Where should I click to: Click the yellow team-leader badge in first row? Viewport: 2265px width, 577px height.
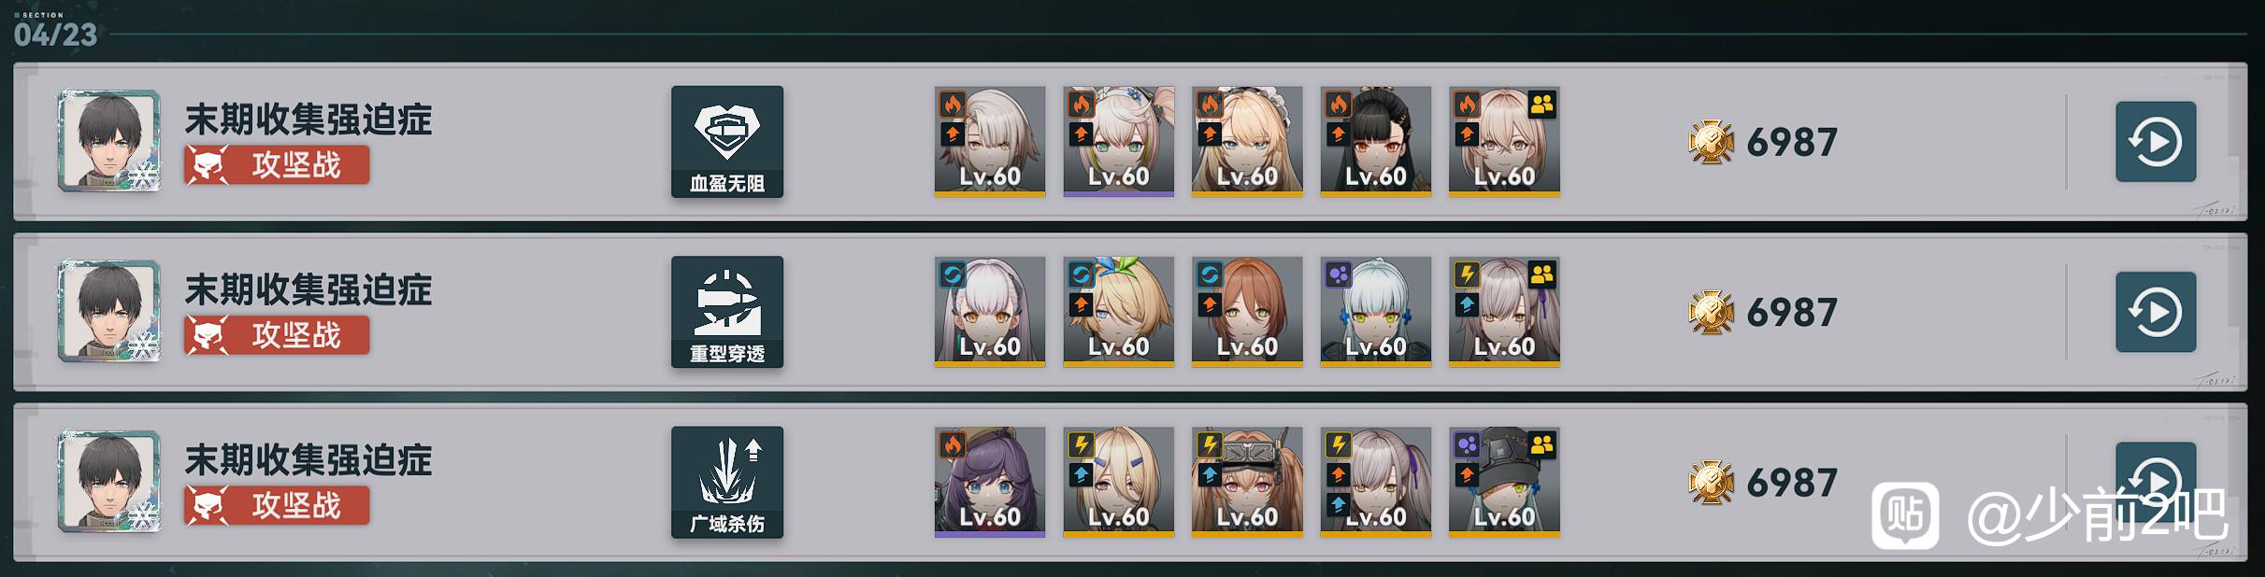click(x=1541, y=105)
